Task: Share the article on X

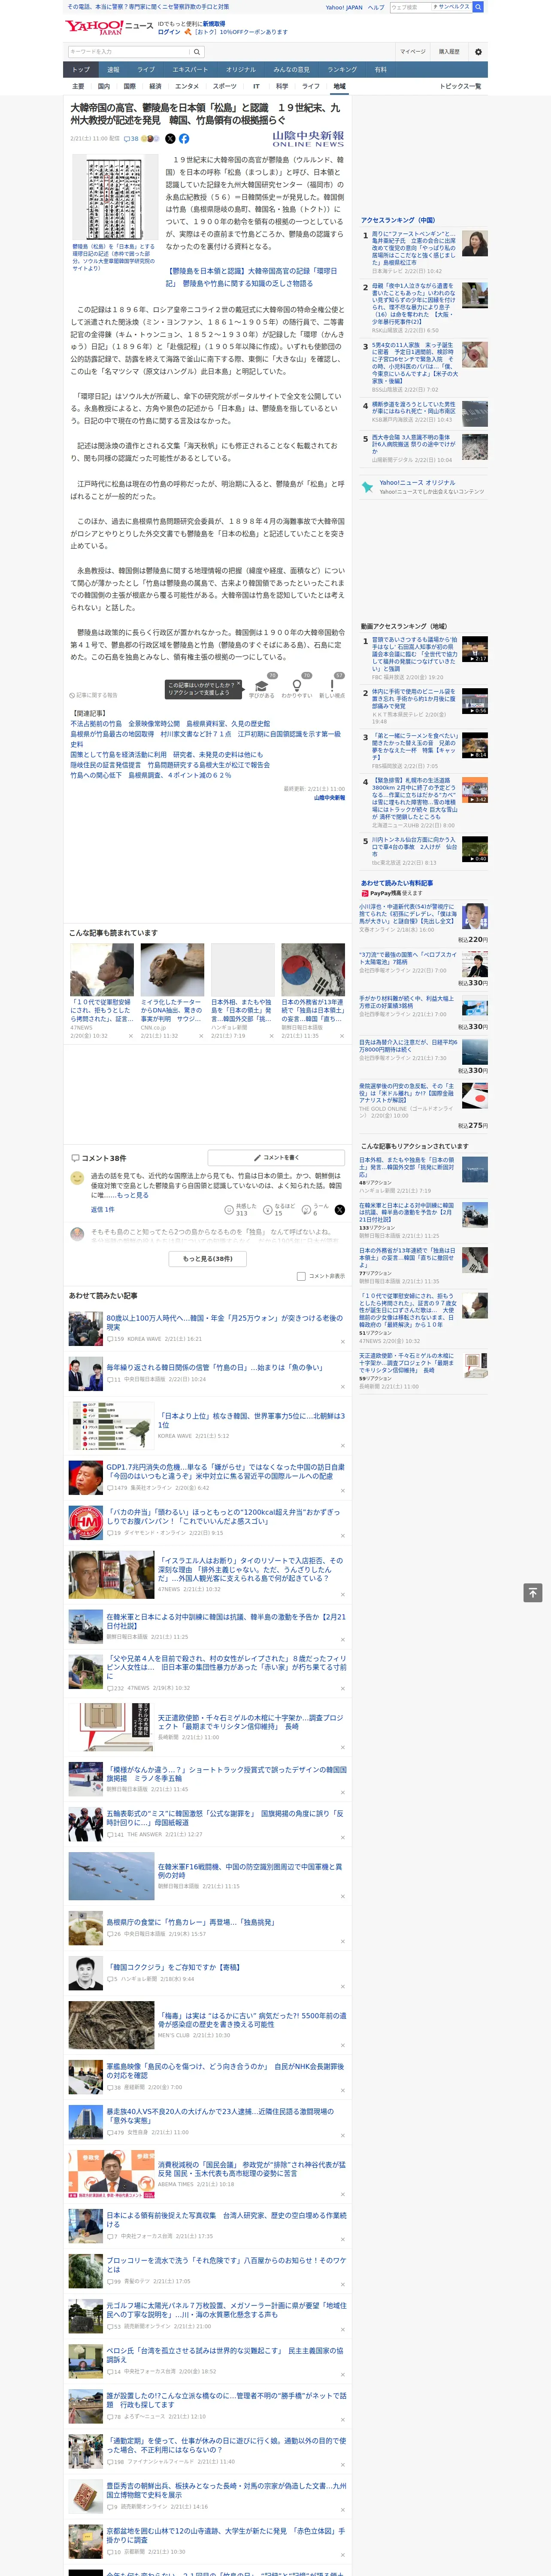Action: (x=170, y=139)
